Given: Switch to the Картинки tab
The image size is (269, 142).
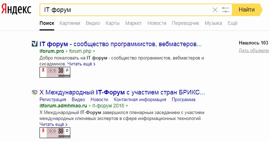Looking at the screenshot, I should pyautogui.click(x=70, y=23).
